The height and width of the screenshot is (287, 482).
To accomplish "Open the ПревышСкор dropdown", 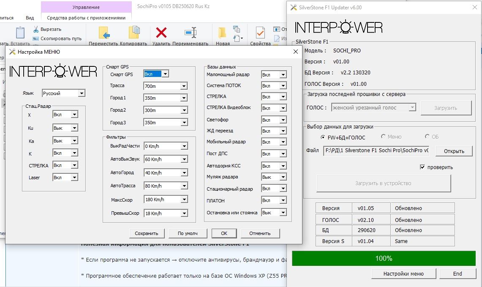I will (184, 213).
